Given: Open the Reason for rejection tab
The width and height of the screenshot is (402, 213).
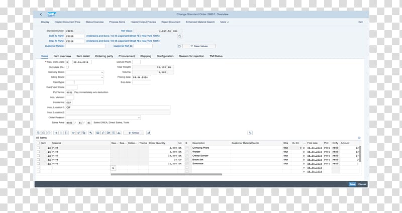Looking at the screenshot, I should [x=191, y=56].
